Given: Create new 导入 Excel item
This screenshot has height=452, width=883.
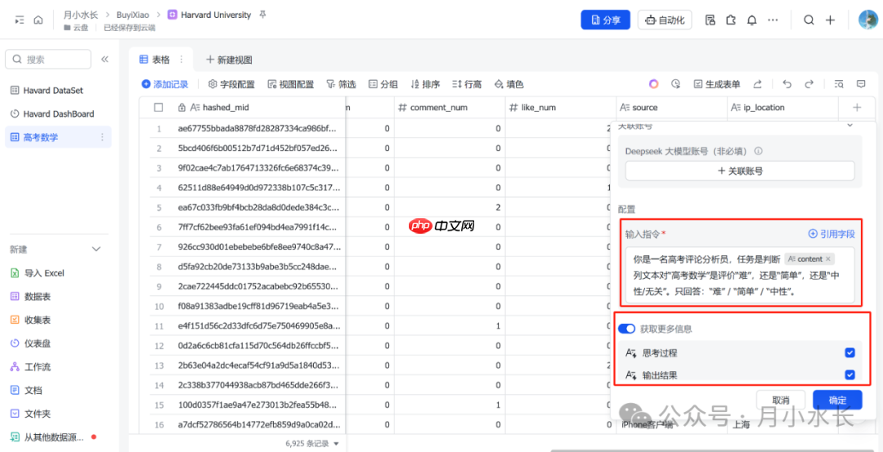Looking at the screenshot, I should (x=38, y=273).
